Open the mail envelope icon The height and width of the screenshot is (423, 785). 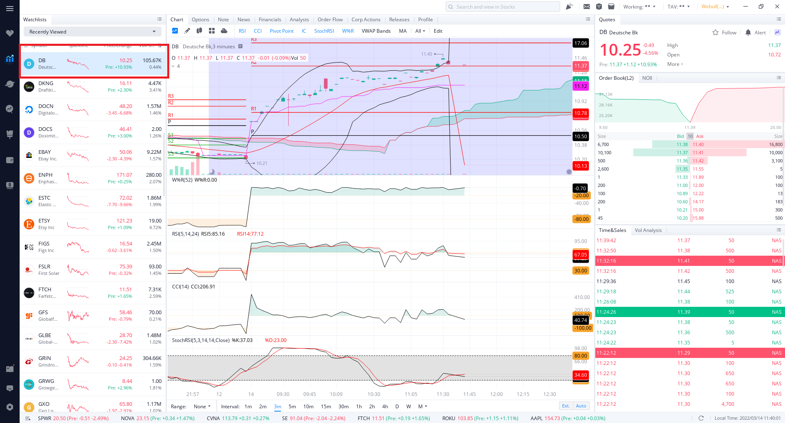pyautogui.click(x=587, y=7)
